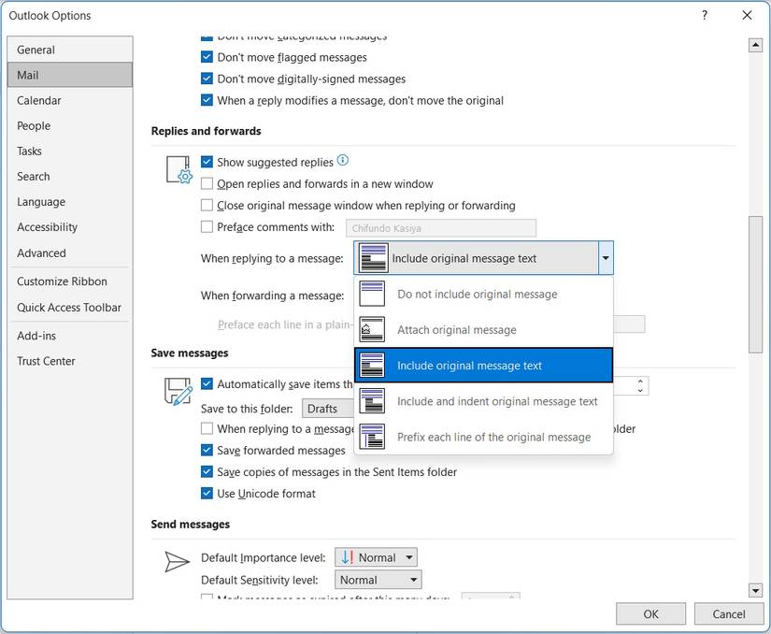771x634 pixels.
Task: Toggle When a reply modifies a message checkbox
Action: coord(207,100)
